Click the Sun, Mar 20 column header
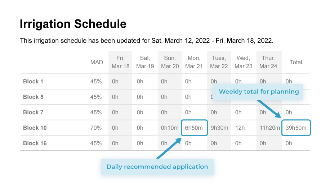The width and height of the screenshot is (330, 193). (x=170, y=62)
